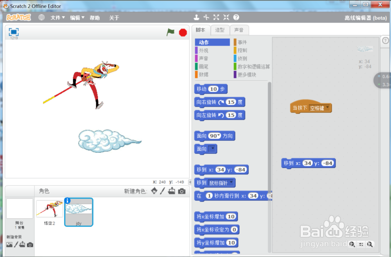The width and height of the screenshot is (391, 257).
Task: Open empty target dropdown in 面向 block
Action: [x=212, y=149]
